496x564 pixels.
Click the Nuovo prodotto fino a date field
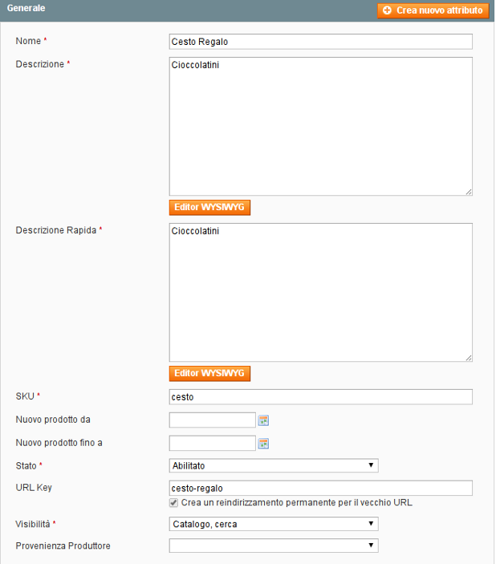212,444
